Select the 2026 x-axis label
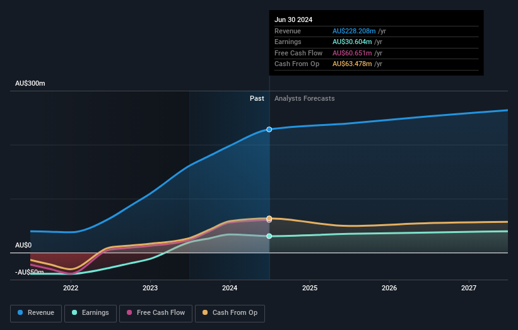Image resolution: width=518 pixels, height=330 pixels. click(389, 288)
